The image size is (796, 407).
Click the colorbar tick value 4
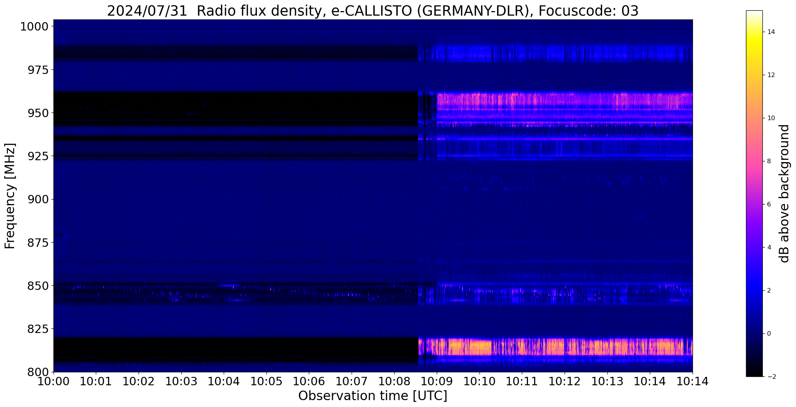coord(769,248)
